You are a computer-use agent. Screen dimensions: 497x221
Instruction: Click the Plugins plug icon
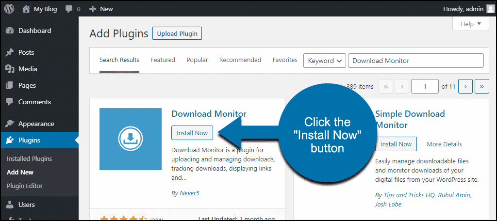[x=10, y=140]
